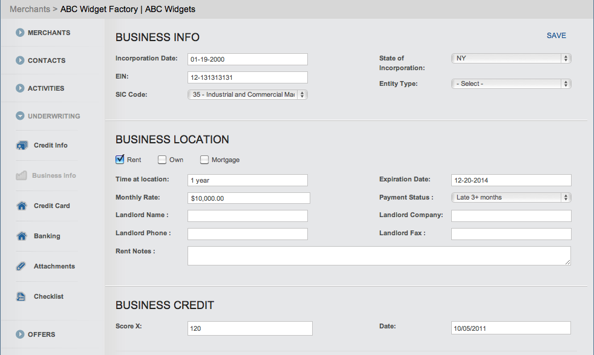Click the Landlord Company field
The image size is (594, 355).
511,215
